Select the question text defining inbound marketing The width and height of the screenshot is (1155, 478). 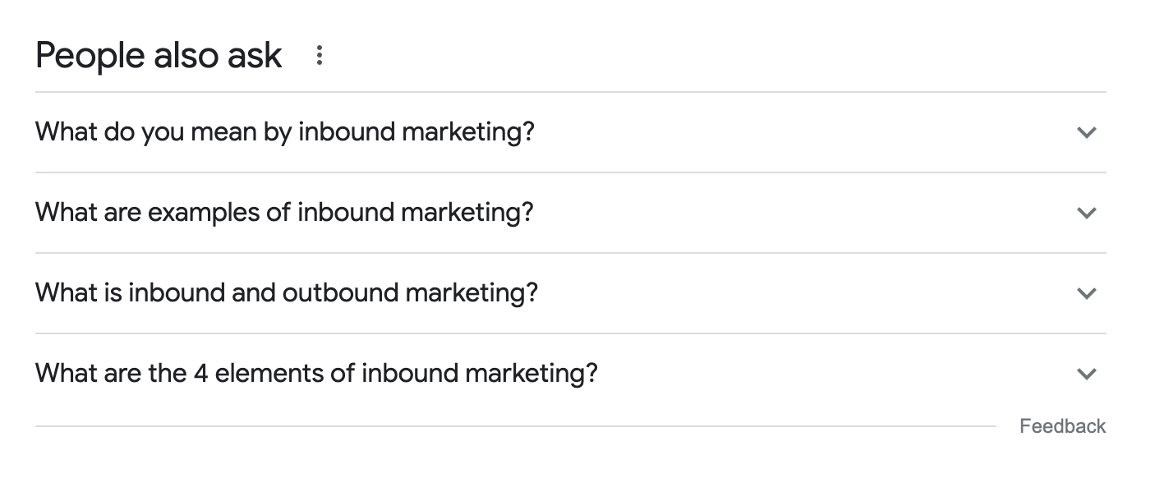284,132
